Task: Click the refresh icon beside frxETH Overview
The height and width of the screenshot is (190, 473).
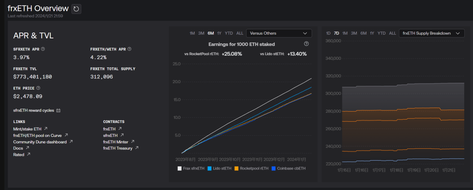Action: [76, 9]
